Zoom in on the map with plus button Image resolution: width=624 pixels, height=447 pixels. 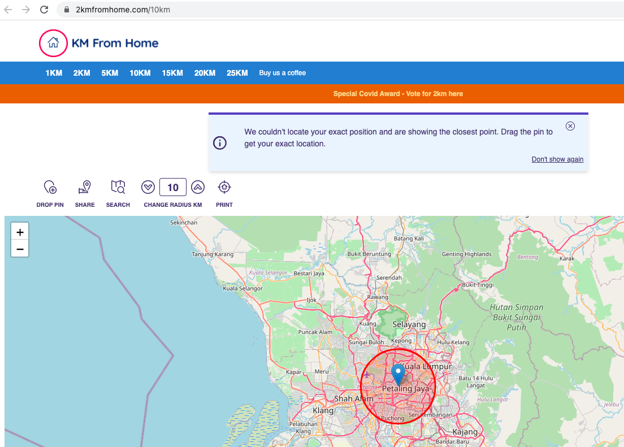(20, 231)
